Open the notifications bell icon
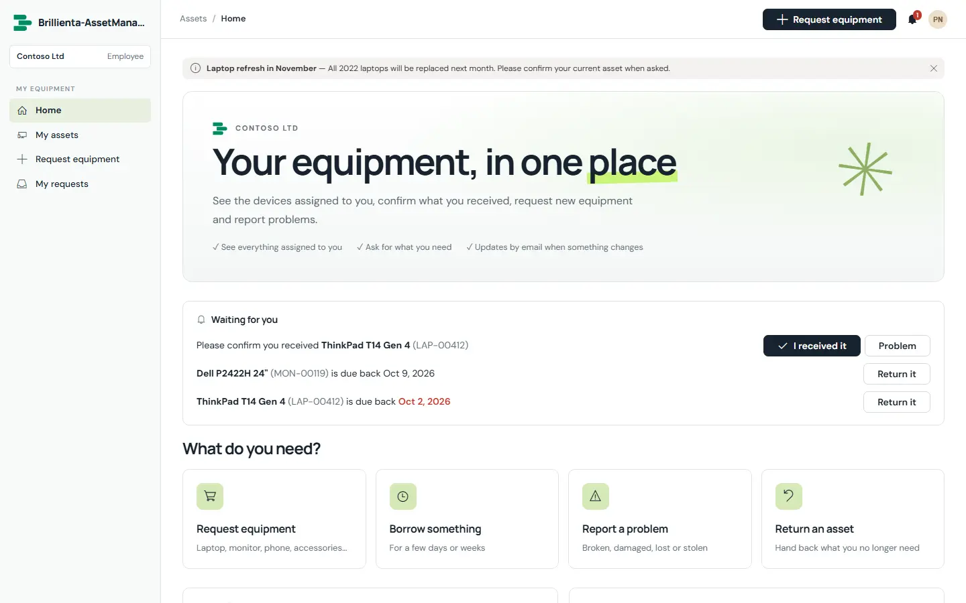The height and width of the screenshot is (603, 966). 912,19
